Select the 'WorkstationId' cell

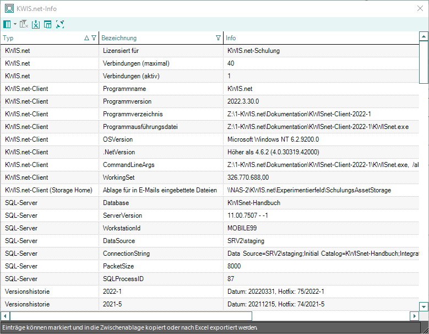(161, 228)
